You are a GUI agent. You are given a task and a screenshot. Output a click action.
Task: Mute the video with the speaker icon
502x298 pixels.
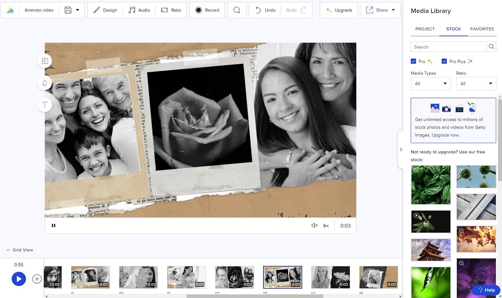click(x=314, y=225)
